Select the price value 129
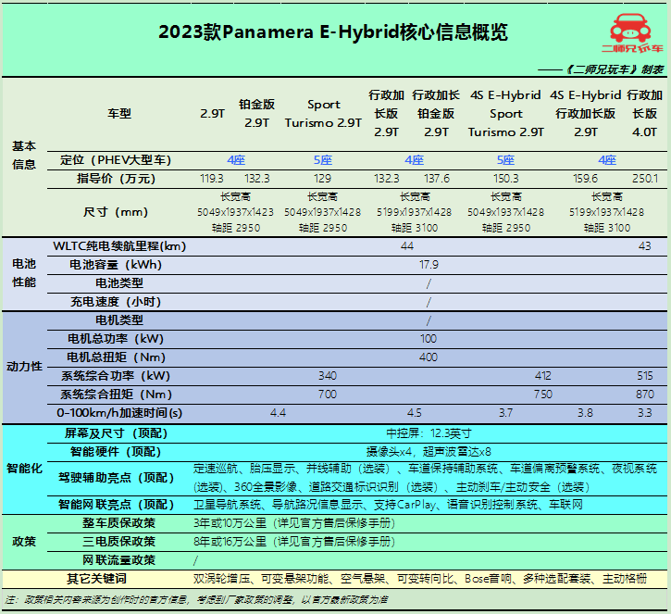 [322, 179]
